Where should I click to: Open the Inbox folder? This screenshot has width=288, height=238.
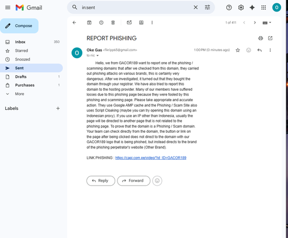(31, 42)
